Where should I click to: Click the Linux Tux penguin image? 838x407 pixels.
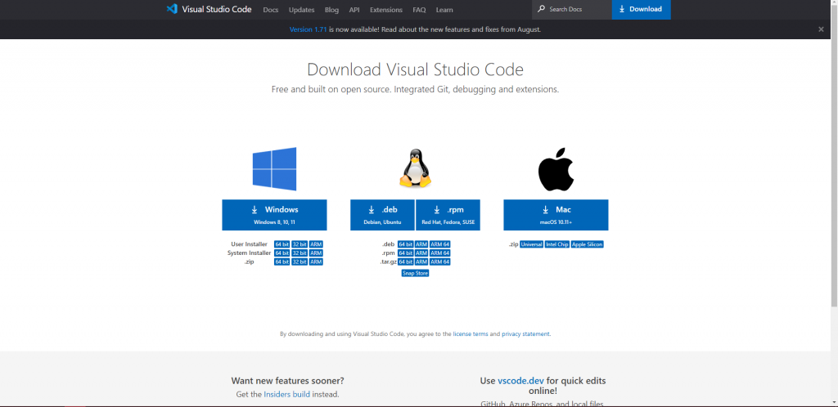click(415, 168)
